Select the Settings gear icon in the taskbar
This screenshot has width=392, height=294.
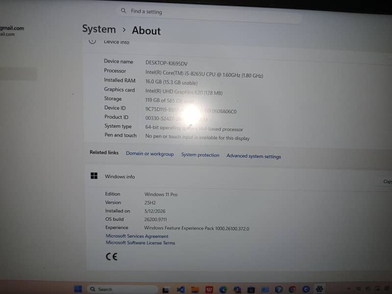[x=319, y=289]
